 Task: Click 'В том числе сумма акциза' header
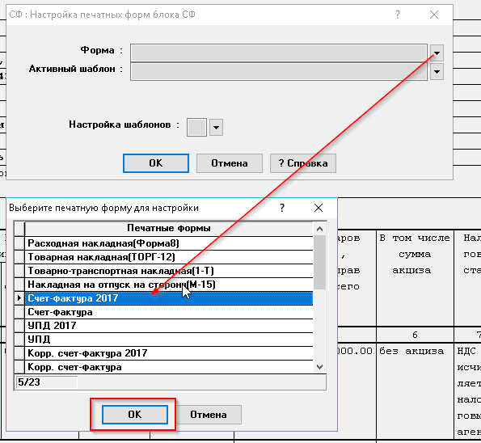pyautogui.click(x=415, y=255)
